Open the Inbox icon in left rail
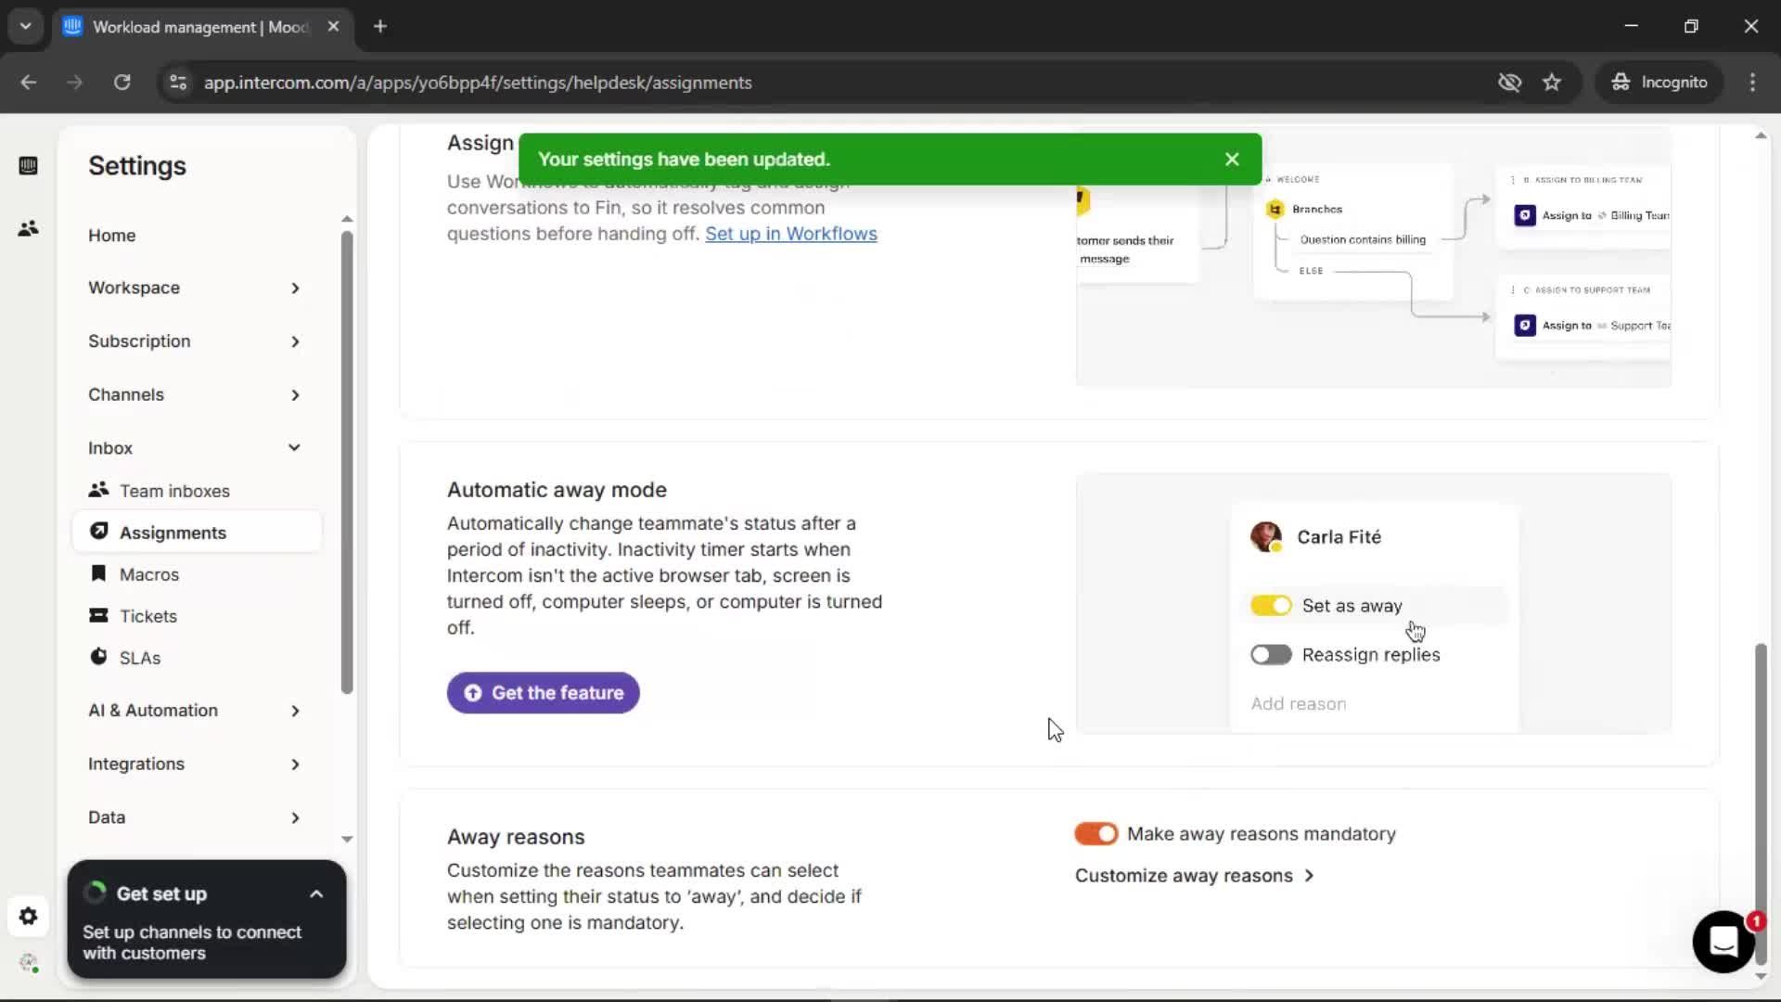 (28, 166)
